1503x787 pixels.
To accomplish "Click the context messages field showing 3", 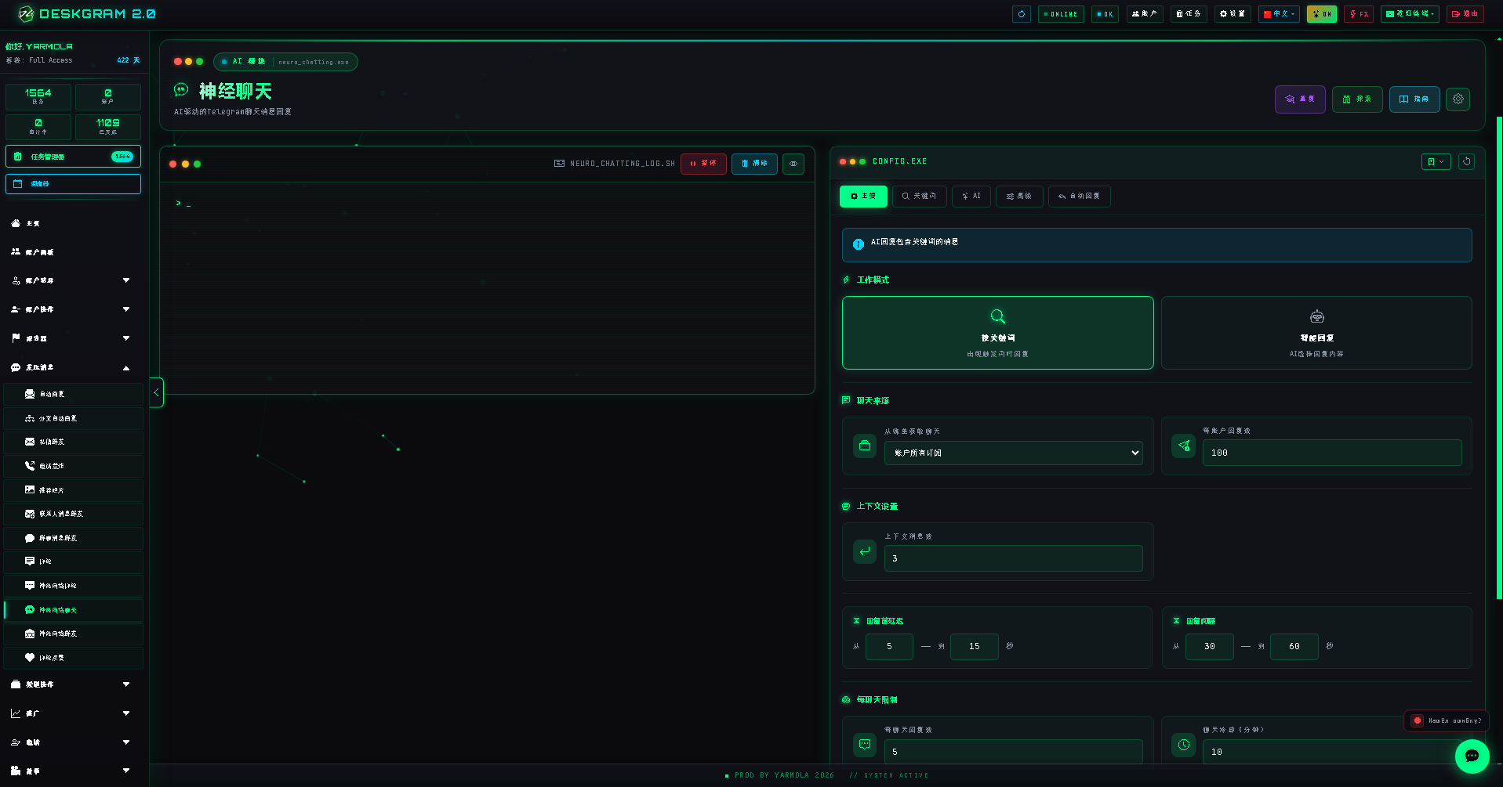I will point(1014,558).
